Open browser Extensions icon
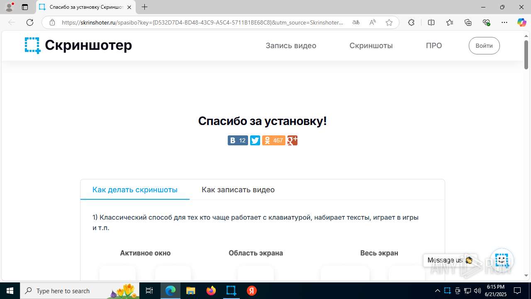531x299 pixels. (x=411, y=22)
